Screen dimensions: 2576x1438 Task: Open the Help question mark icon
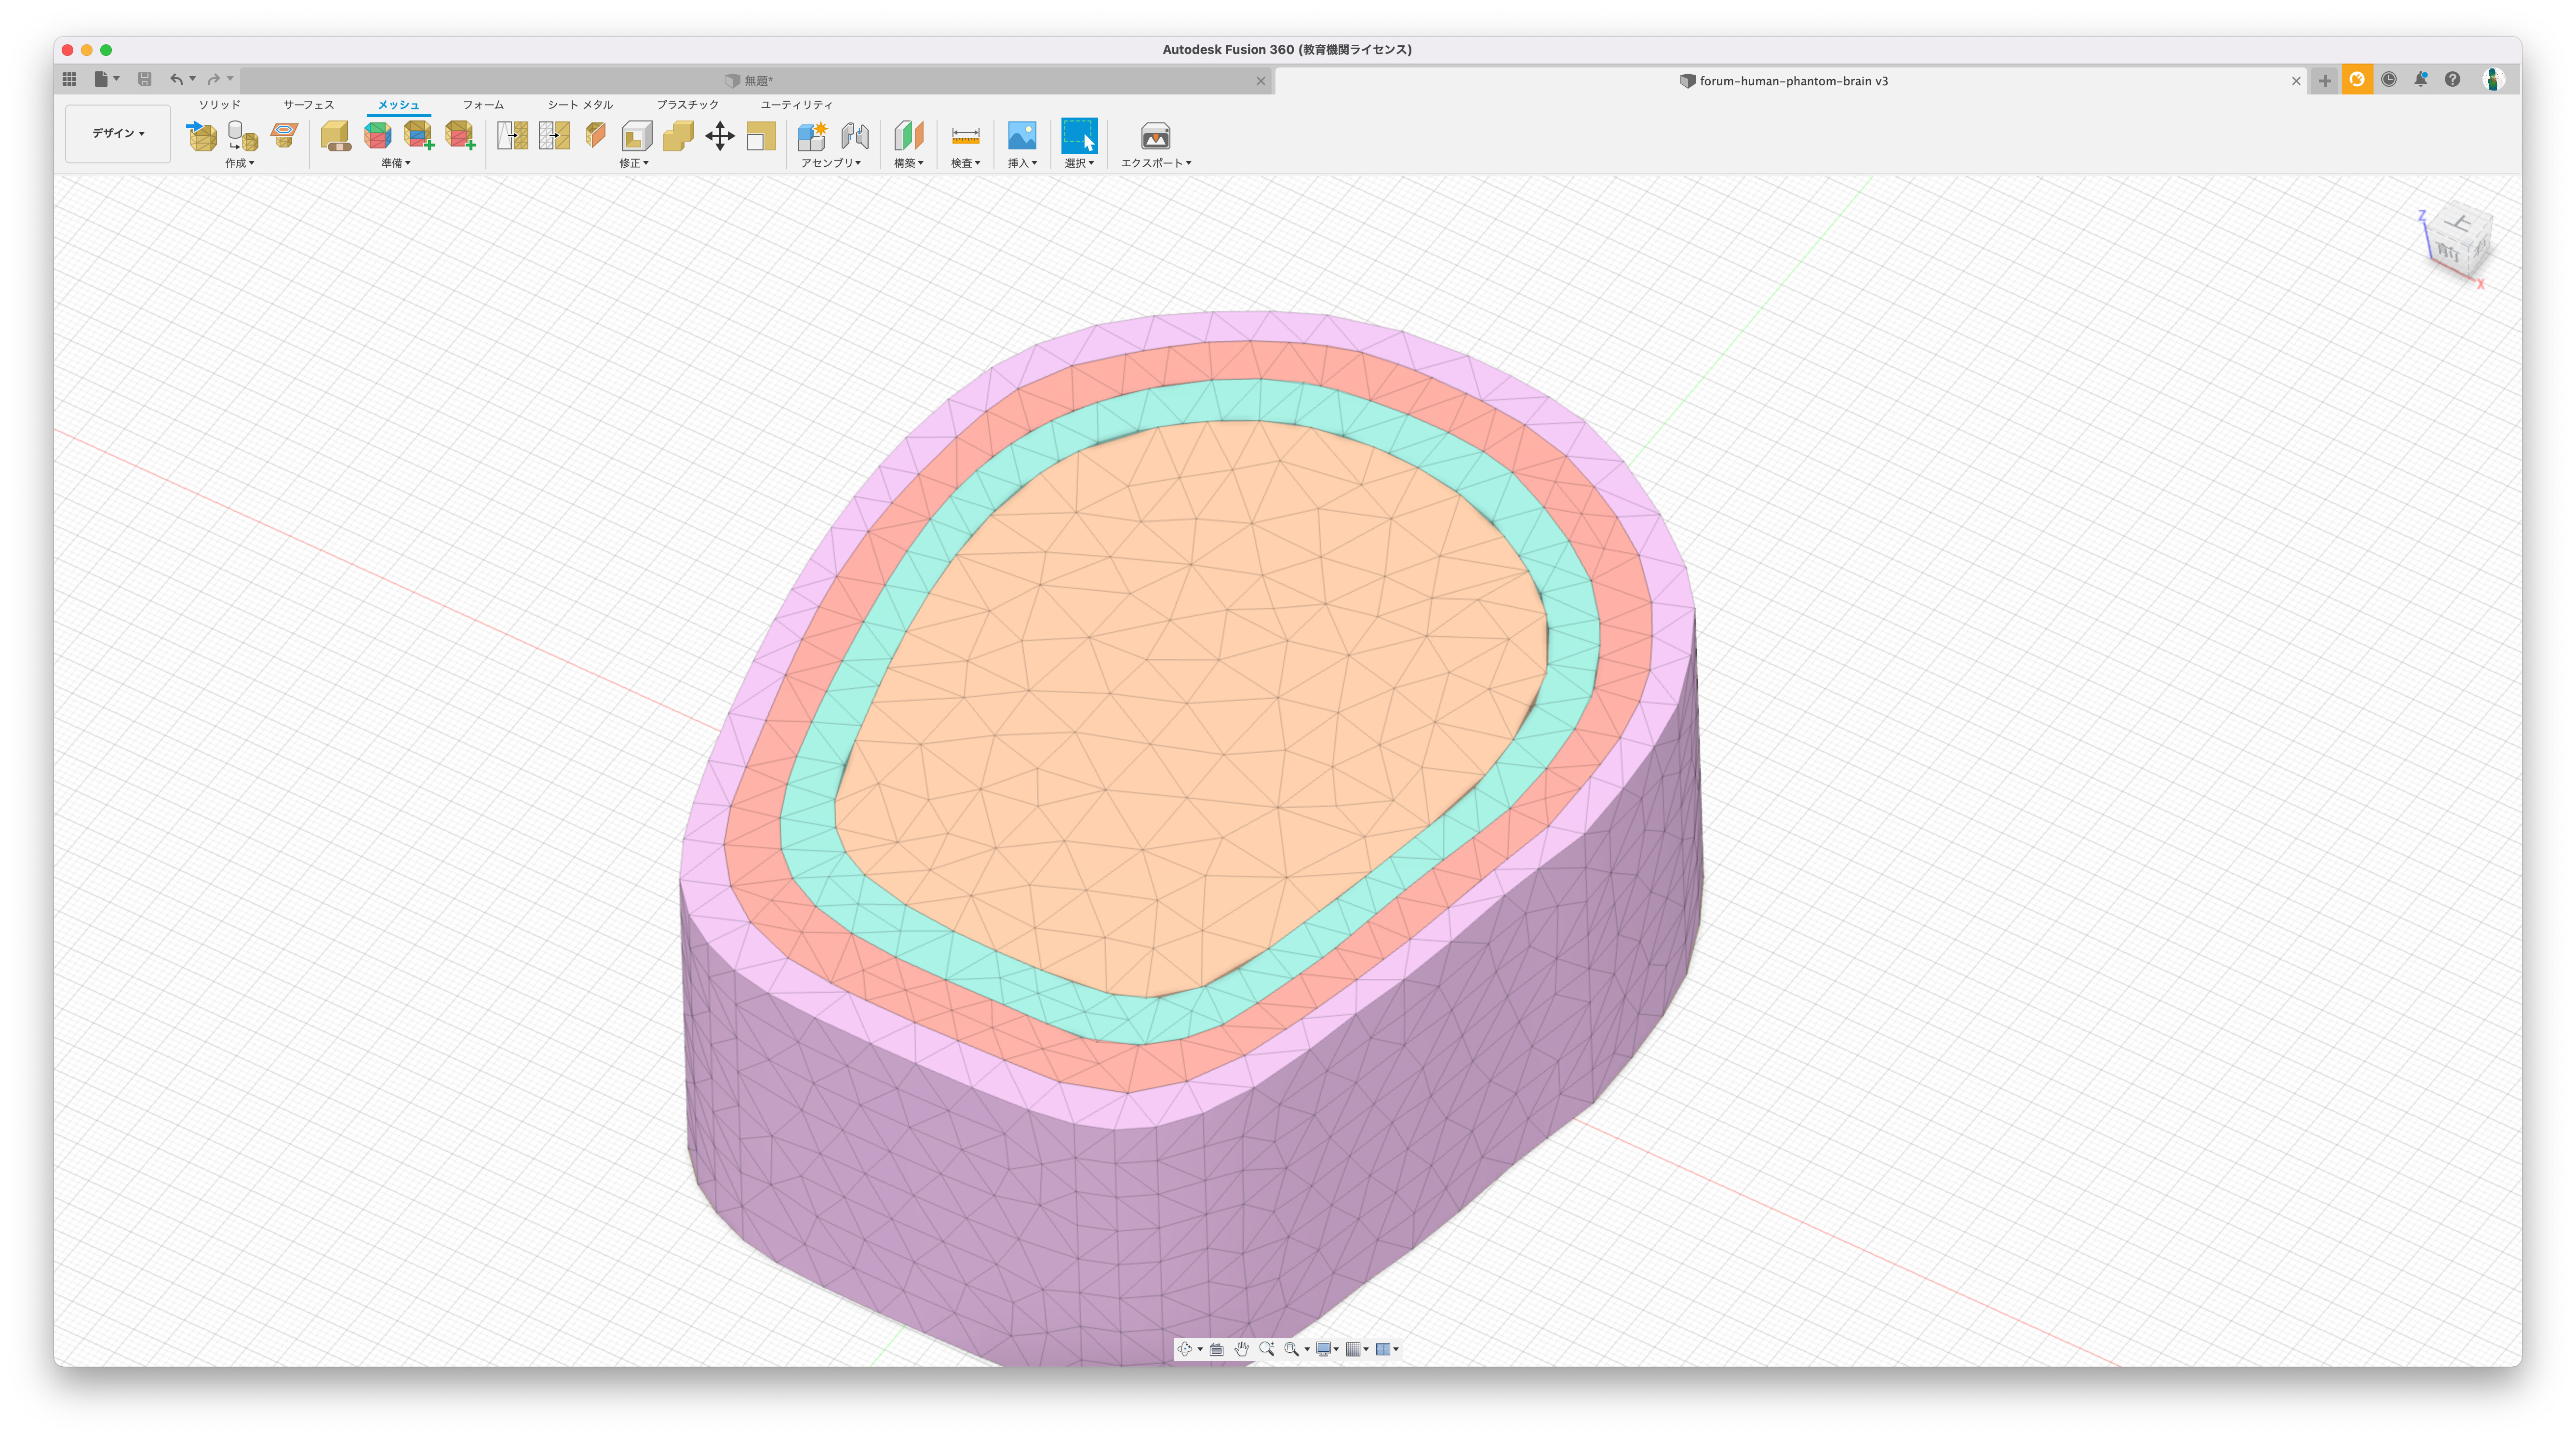click(x=2452, y=79)
